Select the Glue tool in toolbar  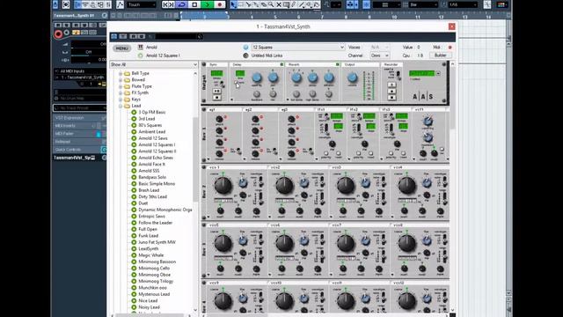256,4
